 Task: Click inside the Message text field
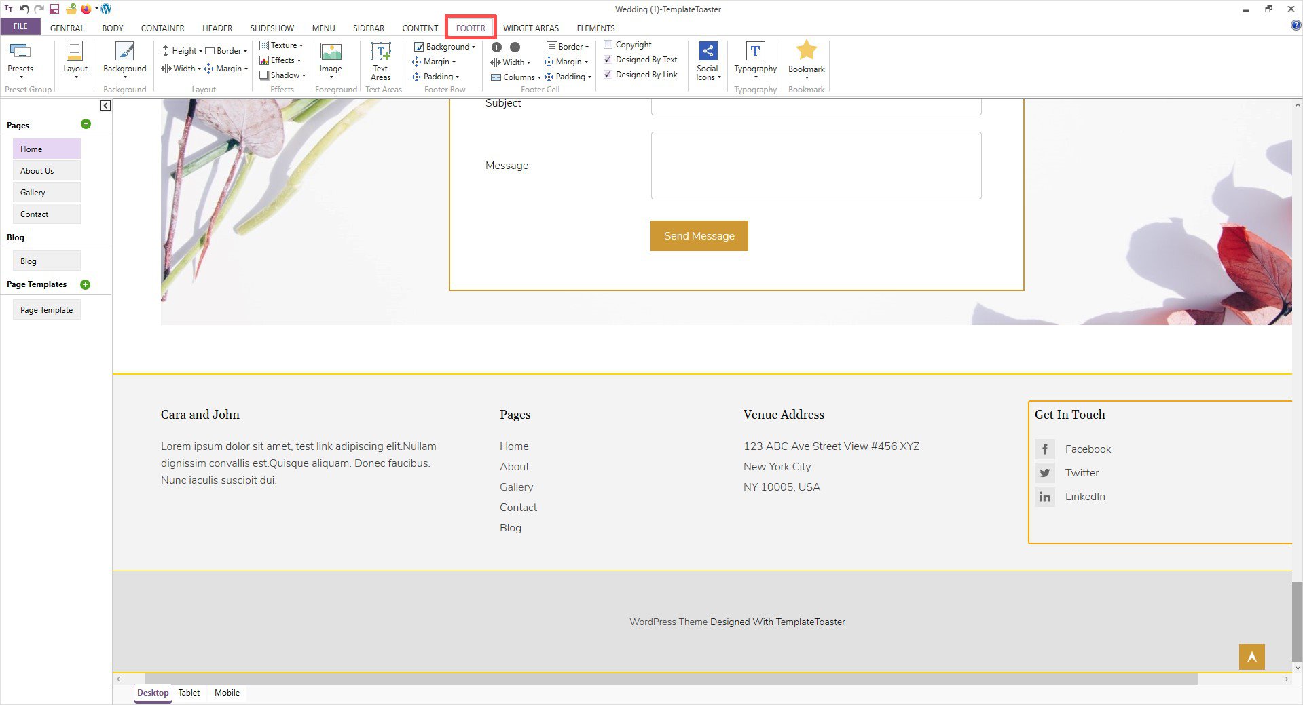click(815, 166)
